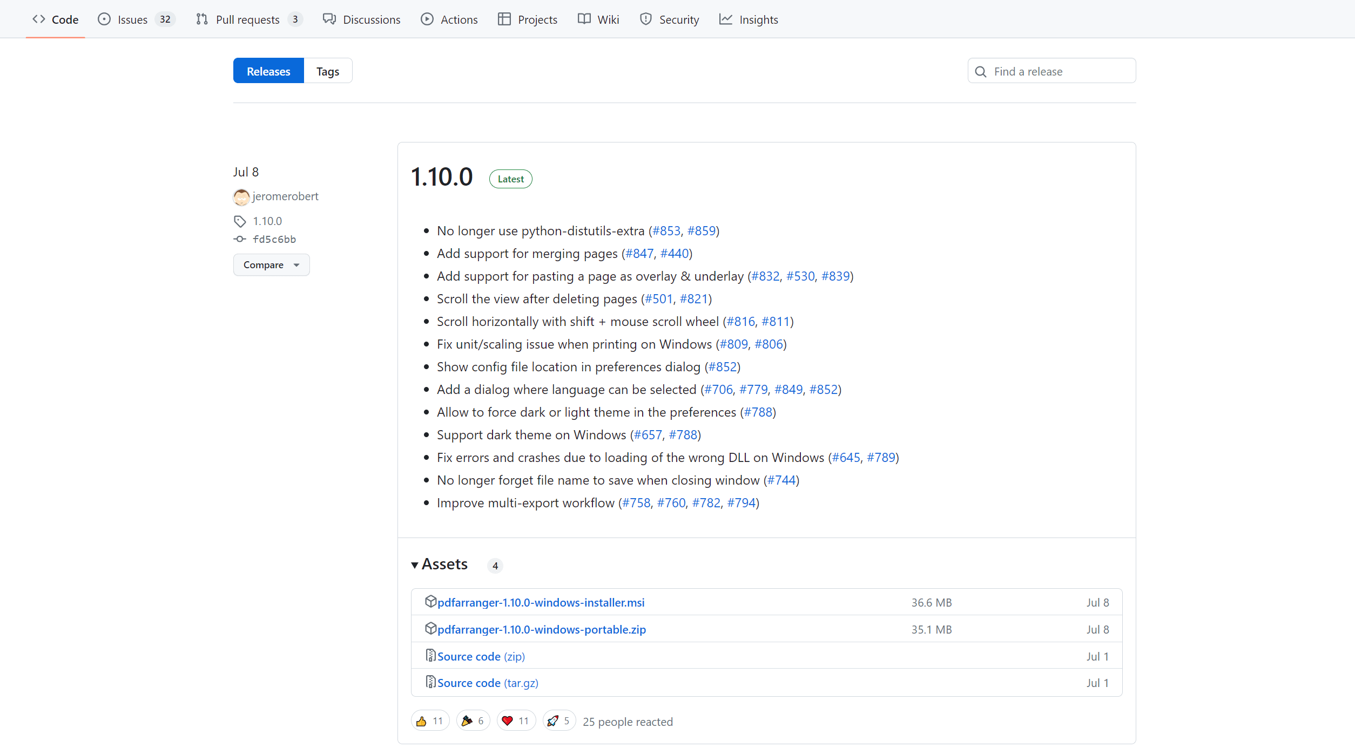1355x748 pixels.
Task: Open the Wiki tab
Action: point(598,19)
